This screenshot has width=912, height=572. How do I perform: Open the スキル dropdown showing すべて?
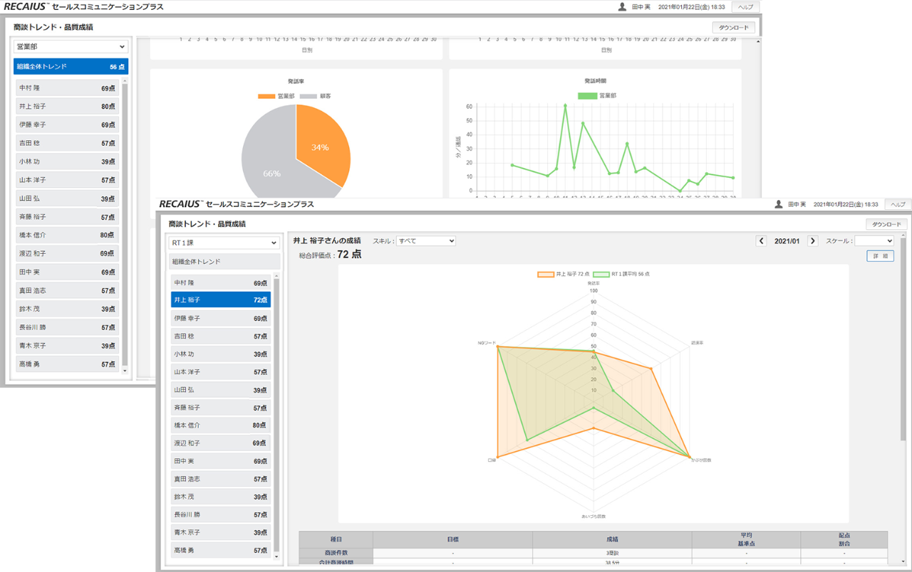click(x=425, y=241)
